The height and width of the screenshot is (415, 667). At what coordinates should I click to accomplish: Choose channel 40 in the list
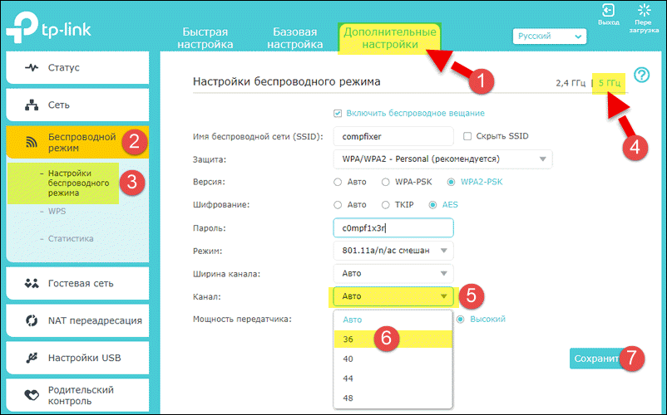(x=393, y=359)
